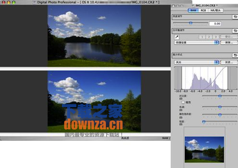The width and height of the screenshot is (238, 168).
Task: Switch to the RGB tab
Action: [203, 10]
